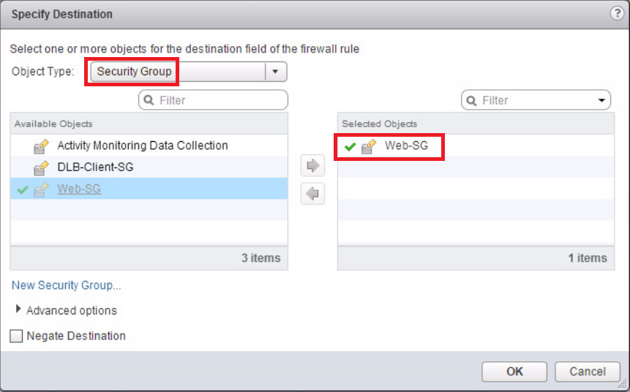Click the Cancel button
This screenshot has width=630, height=392.
pos(588,372)
